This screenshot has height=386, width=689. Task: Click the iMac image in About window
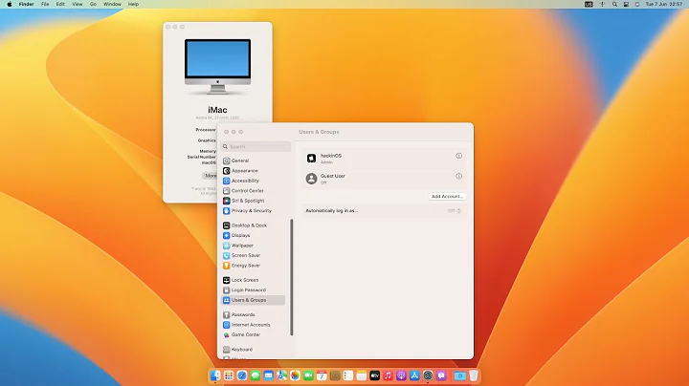(217, 66)
